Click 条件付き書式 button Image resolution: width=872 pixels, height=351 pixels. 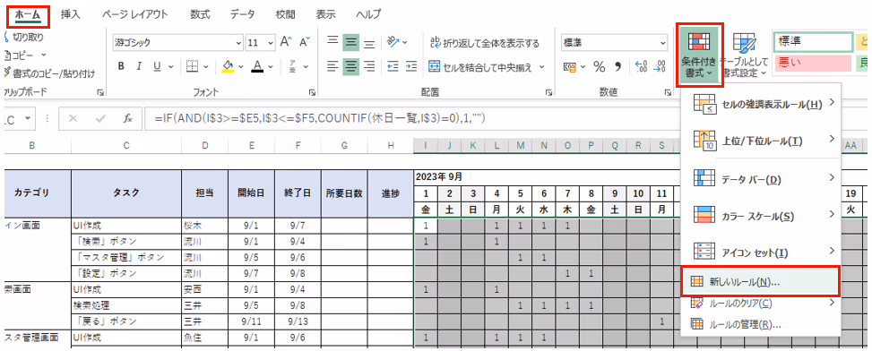pos(699,55)
